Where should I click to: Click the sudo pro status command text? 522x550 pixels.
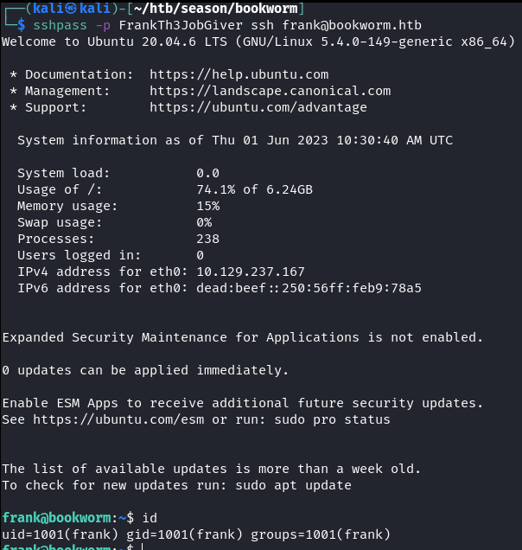tap(332, 419)
